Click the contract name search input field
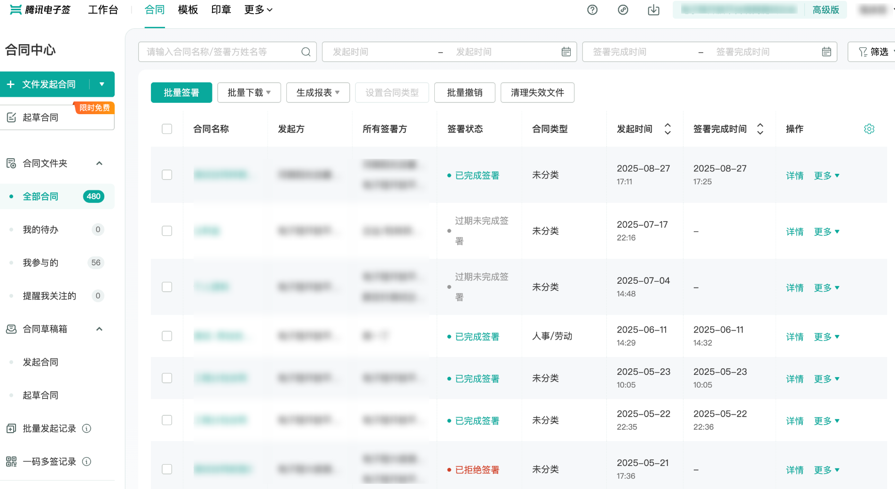Viewport: 895px width, 489px height. 221,52
